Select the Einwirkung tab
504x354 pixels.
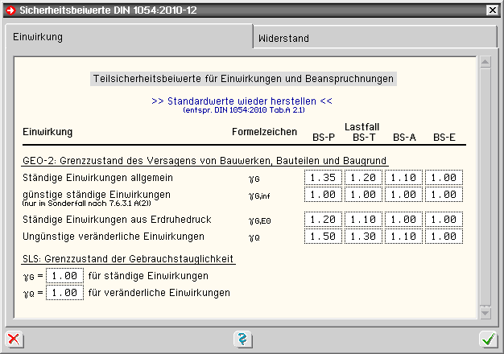39,37
